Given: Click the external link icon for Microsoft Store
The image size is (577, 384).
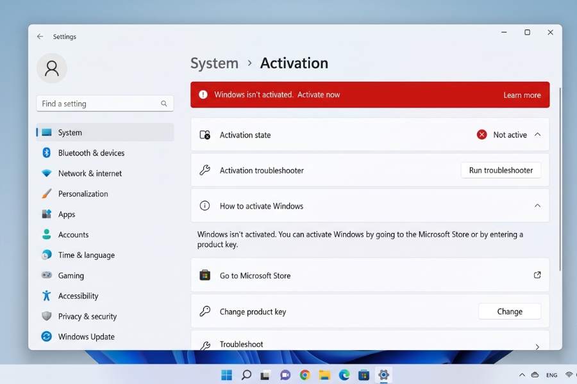Looking at the screenshot, I should pyautogui.click(x=537, y=275).
